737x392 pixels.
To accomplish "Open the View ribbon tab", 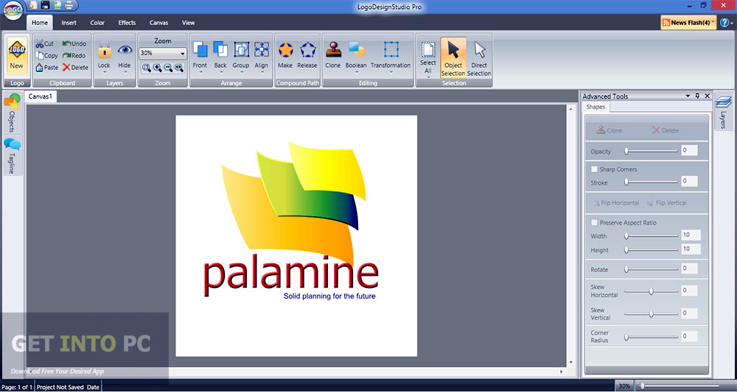I will pyautogui.click(x=189, y=23).
